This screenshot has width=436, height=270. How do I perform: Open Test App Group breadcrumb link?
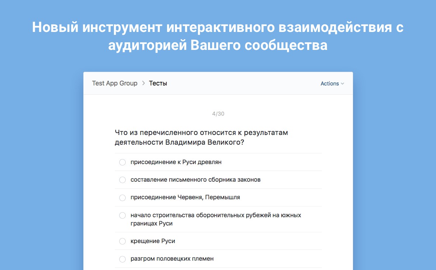tap(115, 83)
